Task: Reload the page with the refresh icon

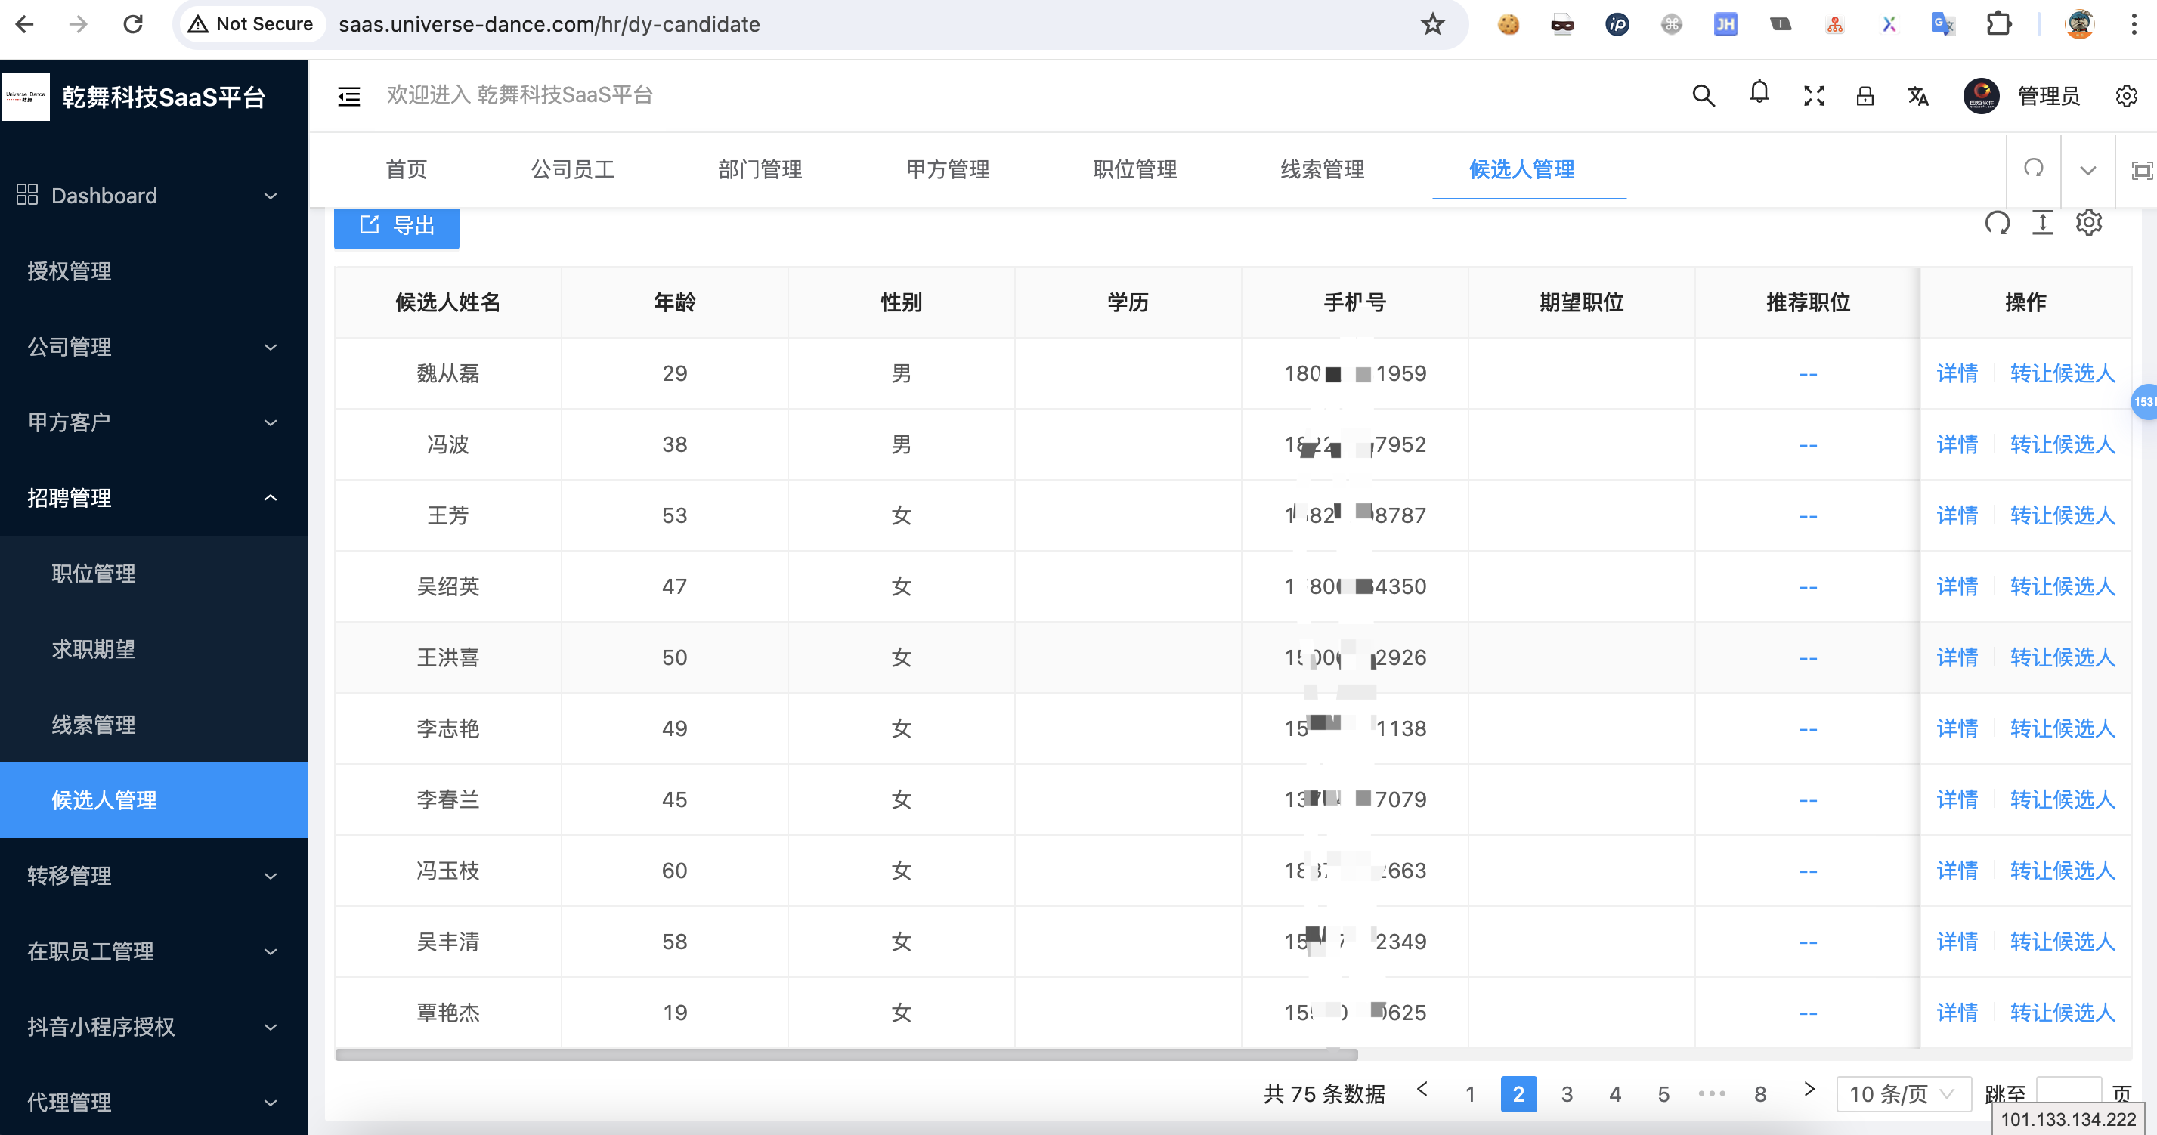Action: [x=133, y=24]
